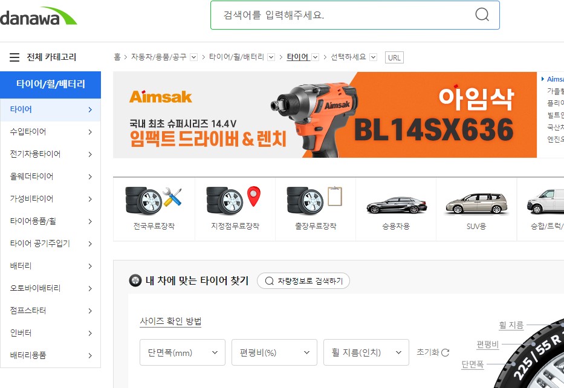The image size is (564, 388).
Task: Select 타이어 공기주입기 in the sidebar menu
Action: [x=50, y=244]
